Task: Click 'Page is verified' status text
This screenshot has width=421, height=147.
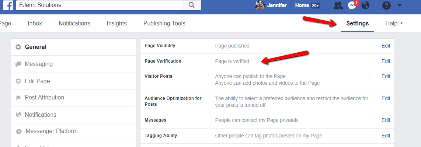Action: pos(232,62)
